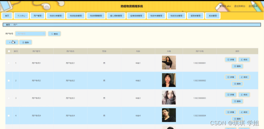
Task: Click 退出到前台 link in header
Action: pyautogui.click(x=240, y=6)
